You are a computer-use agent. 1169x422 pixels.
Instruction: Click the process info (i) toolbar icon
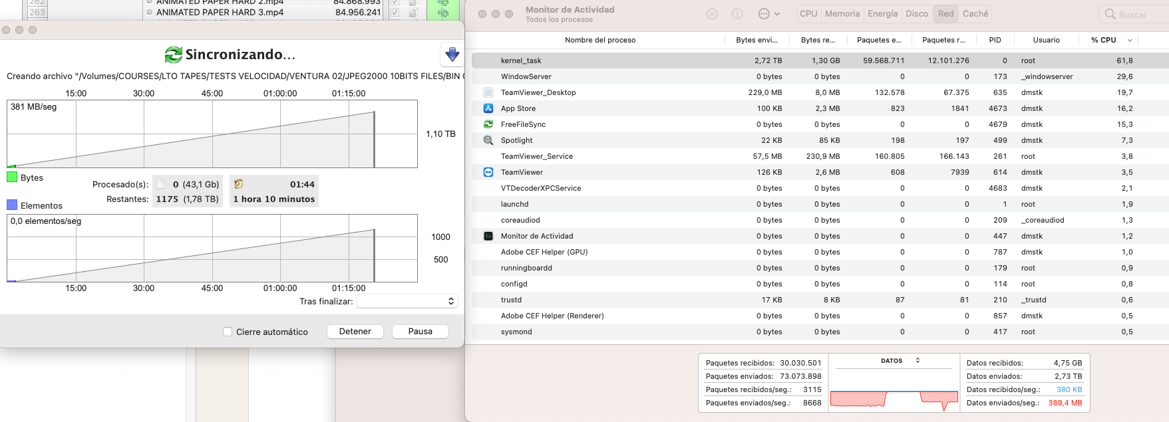737,14
